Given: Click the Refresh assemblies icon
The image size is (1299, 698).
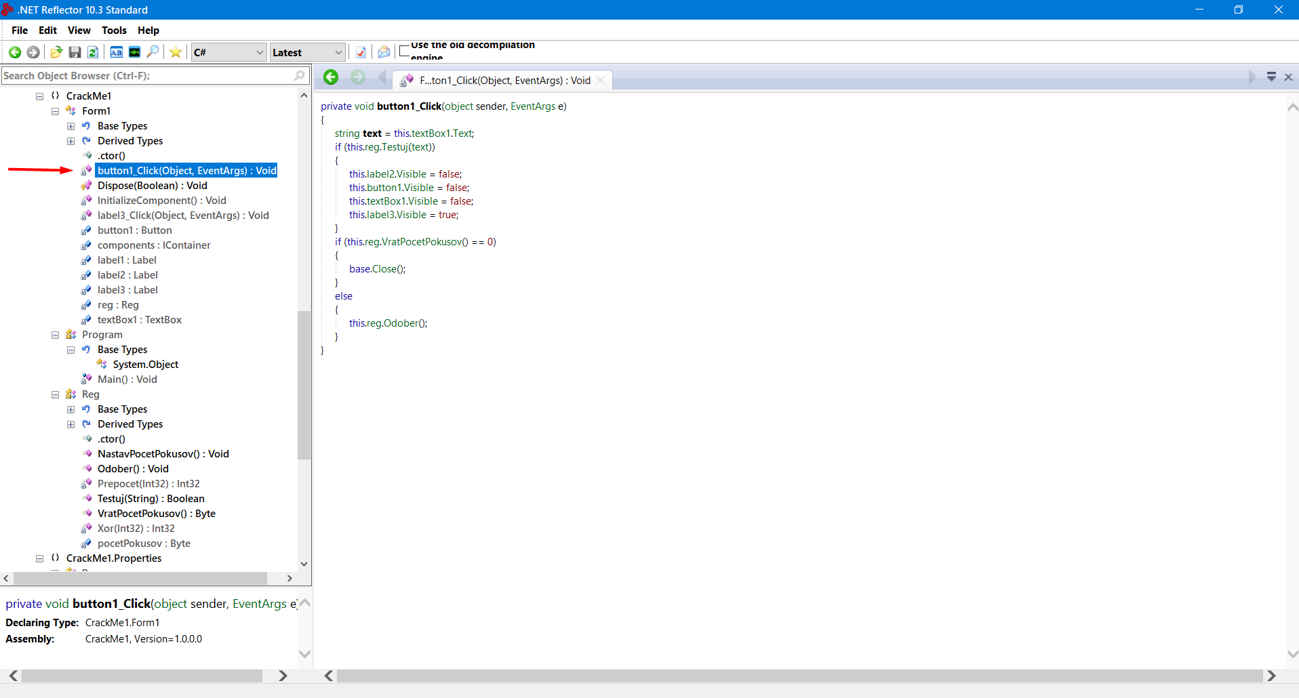Looking at the screenshot, I should (93, 52).
